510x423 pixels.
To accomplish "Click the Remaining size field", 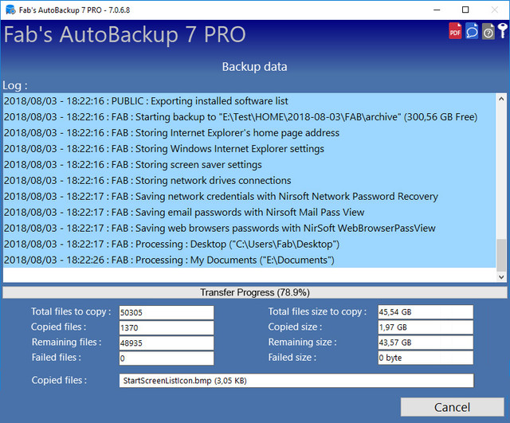I will 426,343.
